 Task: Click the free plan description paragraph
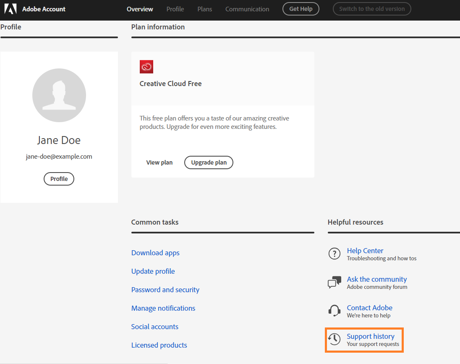pyautogui.click(x=214, y=123)
